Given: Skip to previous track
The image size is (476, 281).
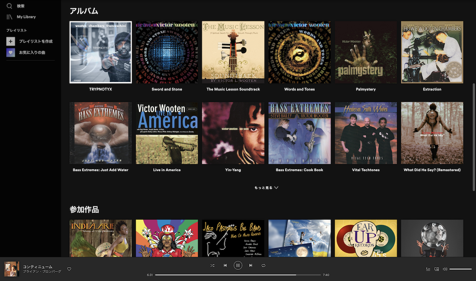Looking at the screenshot, I should (x=225, y=266).
